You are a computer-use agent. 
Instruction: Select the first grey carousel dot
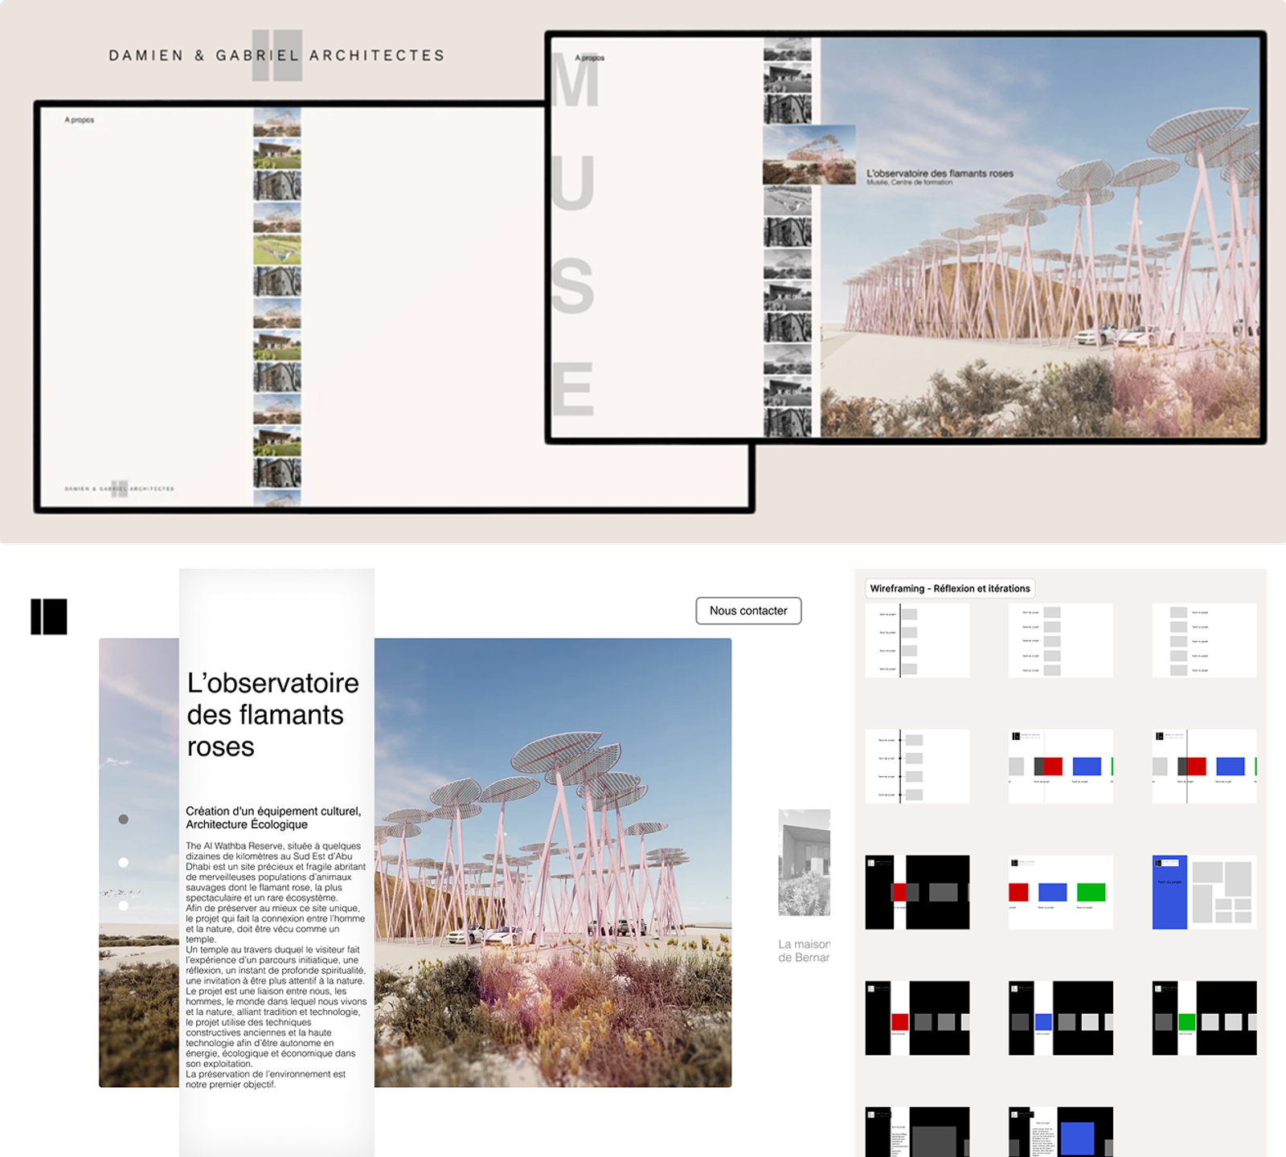[123, 820]
